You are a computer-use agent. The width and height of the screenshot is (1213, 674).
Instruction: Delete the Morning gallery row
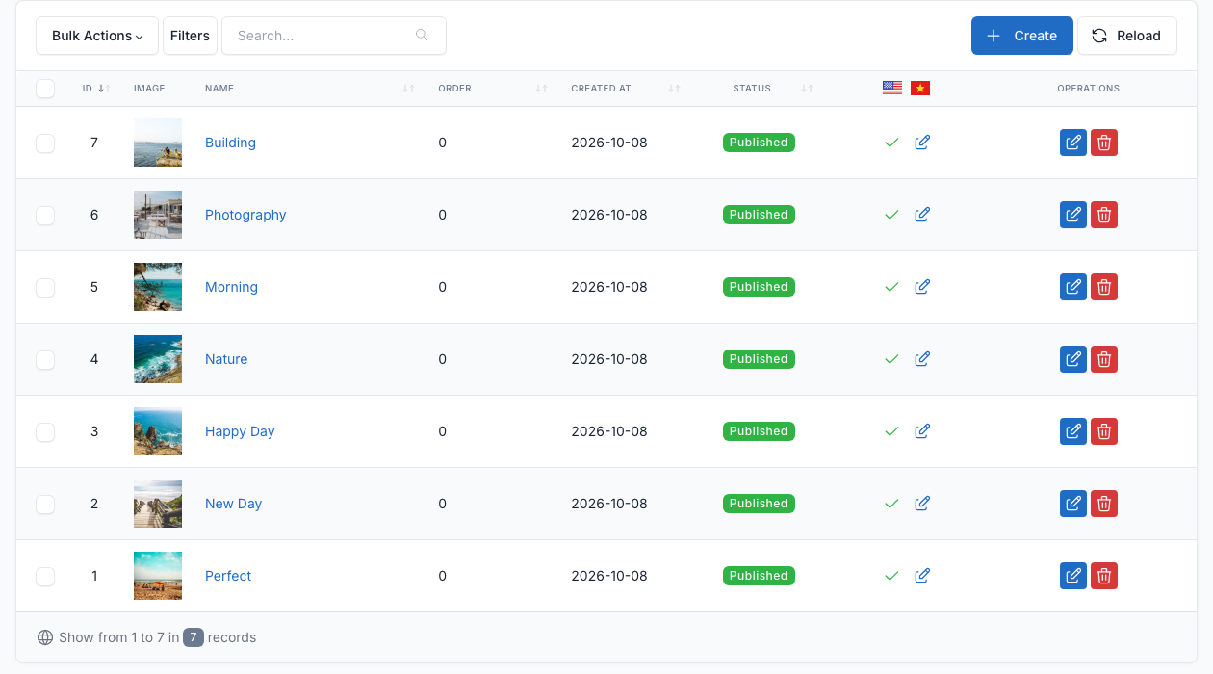coord(1104,287)
